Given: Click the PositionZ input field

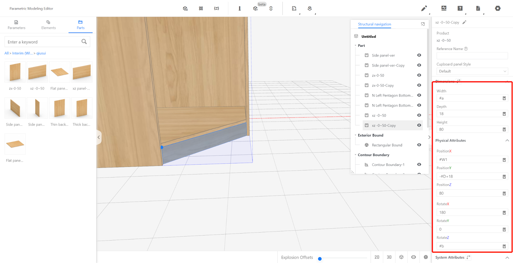Looking at the screenshot, I should pos(469,193).
